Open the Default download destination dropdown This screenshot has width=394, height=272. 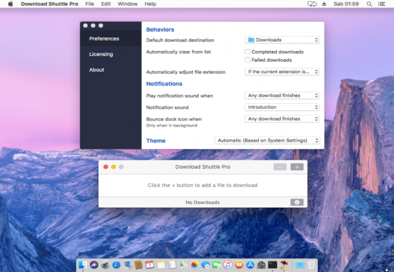pos(282,40)
